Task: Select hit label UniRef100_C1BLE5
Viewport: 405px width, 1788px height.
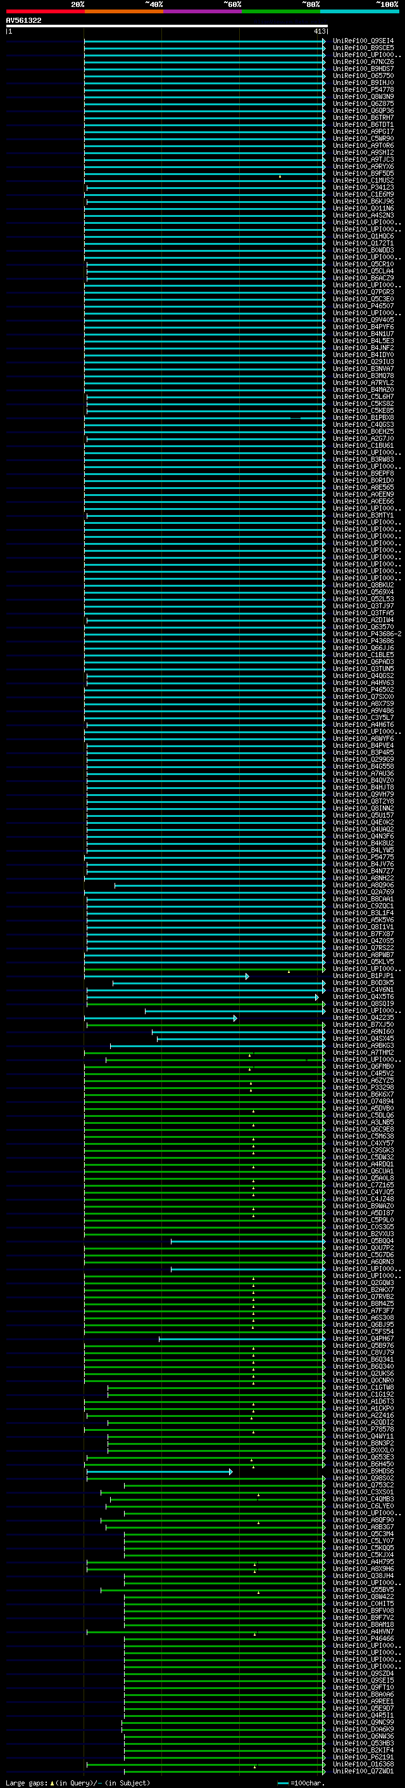Action: tap(363, 655)
